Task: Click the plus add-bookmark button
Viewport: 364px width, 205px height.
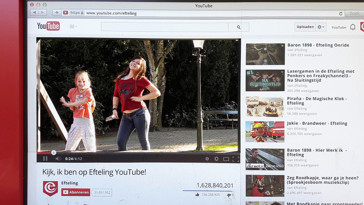Action: coord(57,12)
